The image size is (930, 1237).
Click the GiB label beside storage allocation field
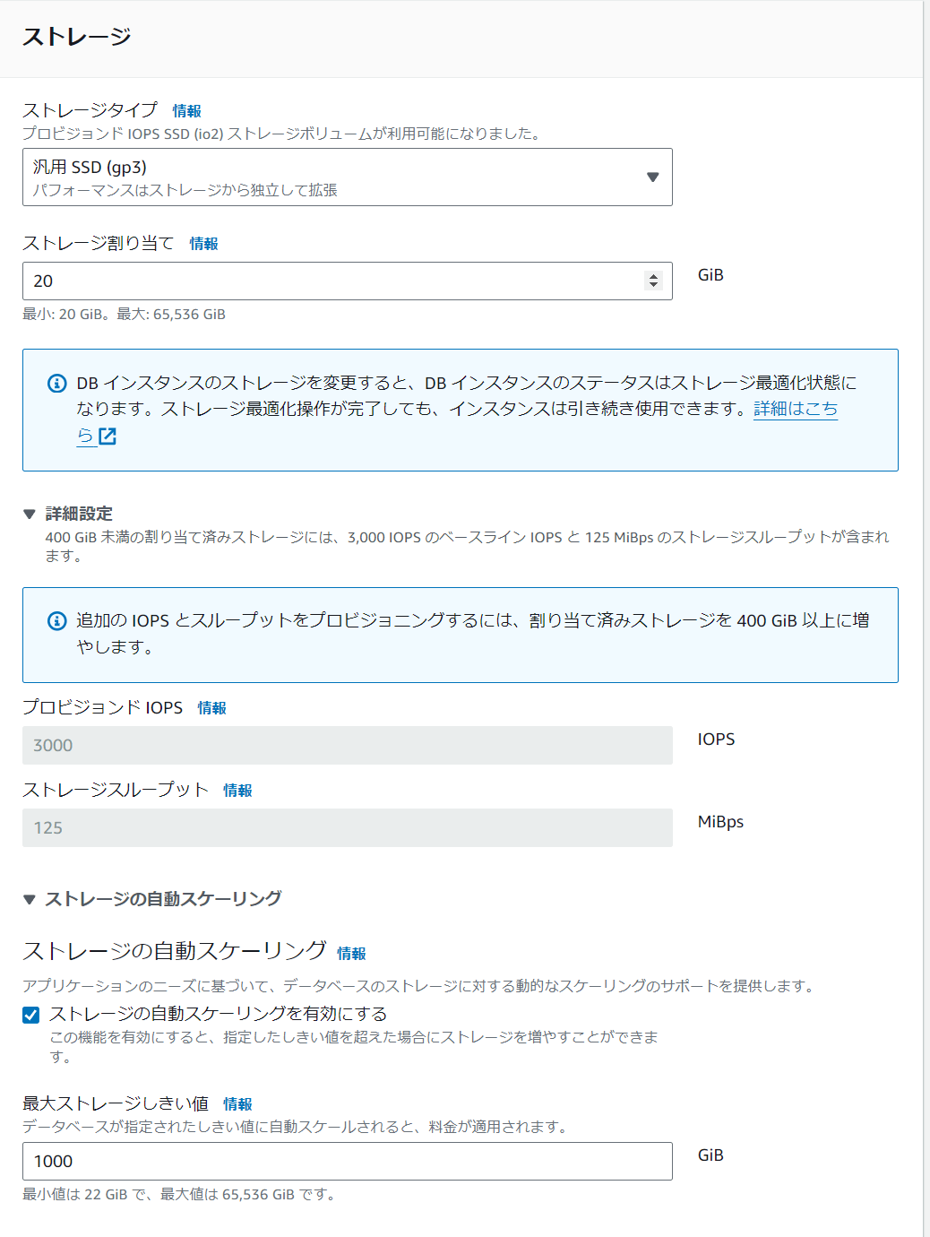click(x=710, y=275)
